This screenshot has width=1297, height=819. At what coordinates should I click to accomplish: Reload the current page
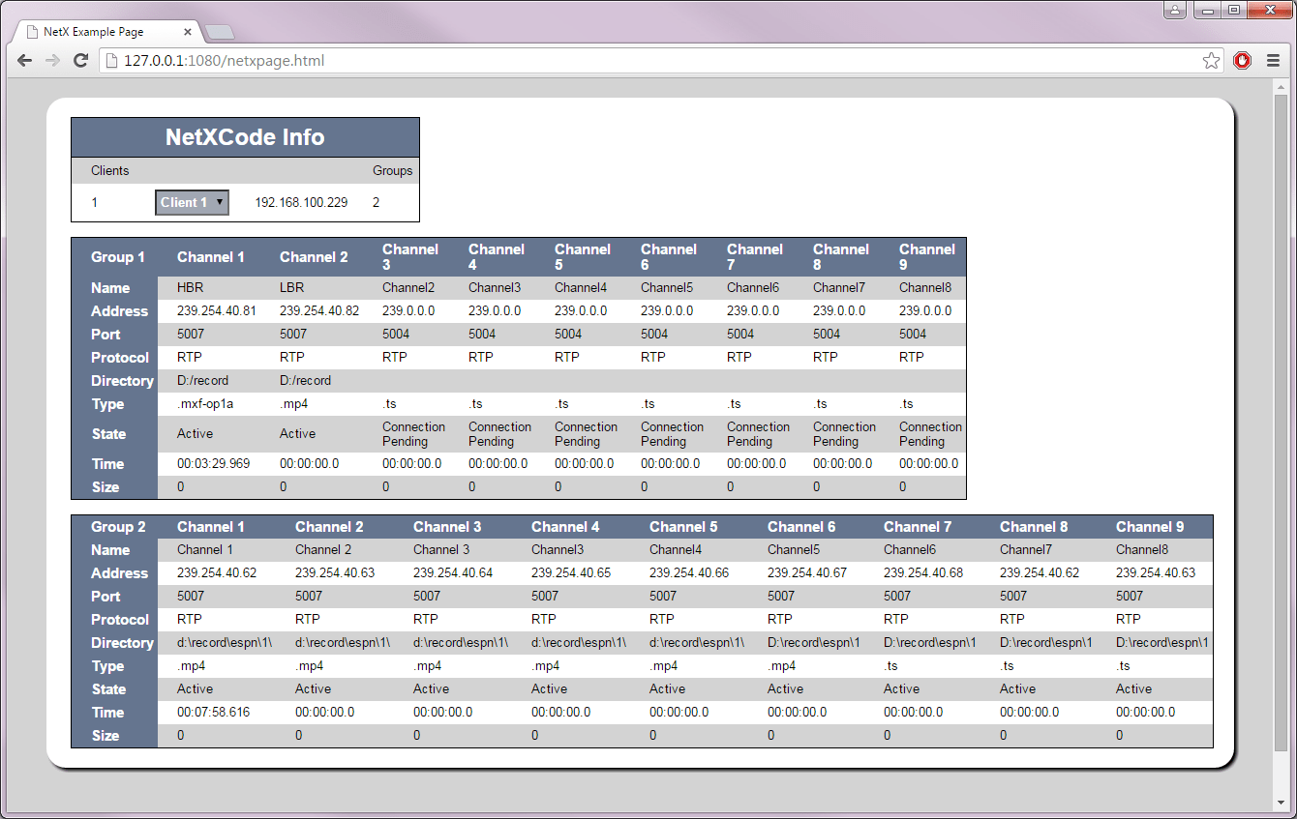pyautogui.click(x=81, y=61)
